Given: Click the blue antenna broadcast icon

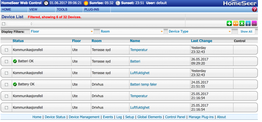Looking at the screenshot, I should coord(248,23).
